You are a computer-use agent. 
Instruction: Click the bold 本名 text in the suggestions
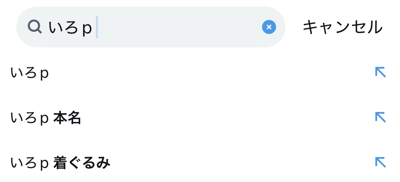pyautogui.click(x=67, y=118)
